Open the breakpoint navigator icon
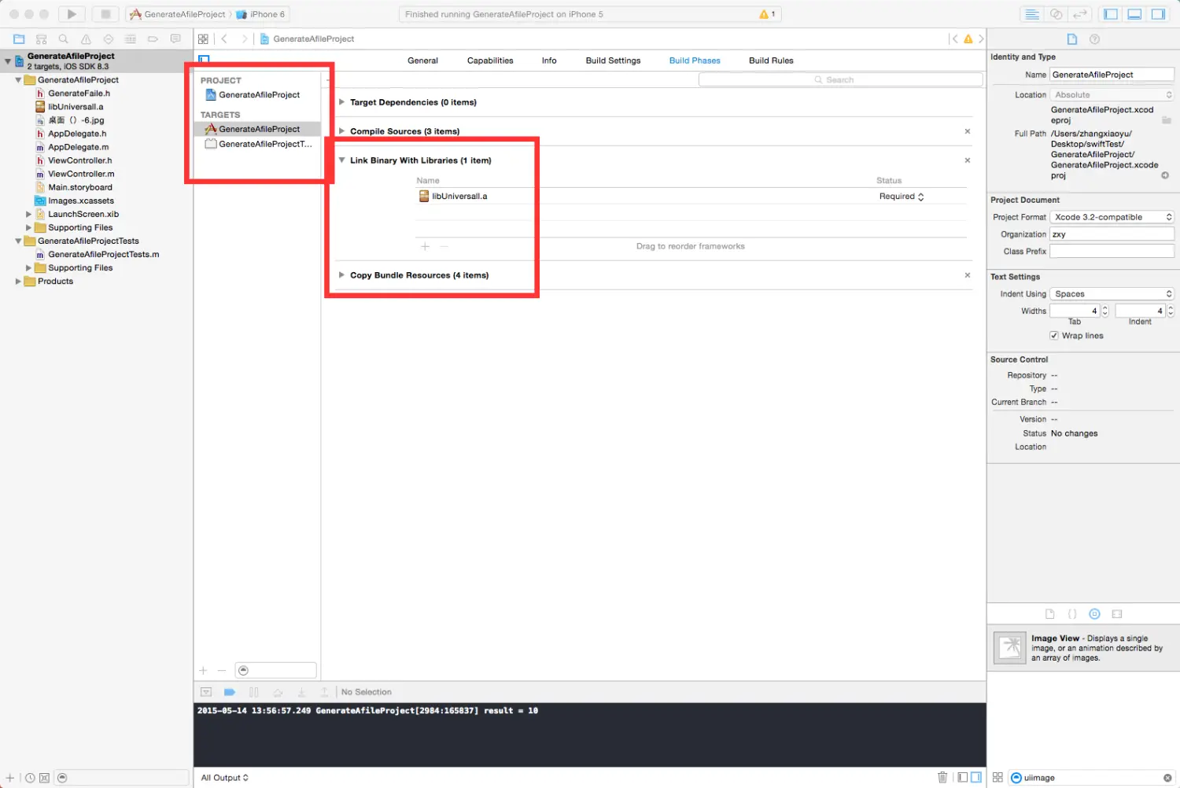Viewport: 1180px width, 788px height. pyautogui.click(x=153, y=39)
